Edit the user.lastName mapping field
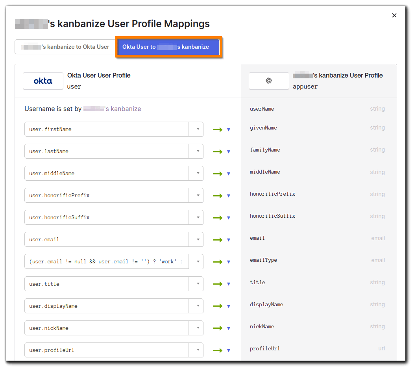This screenshot has height=372, width=416. point(107,151)
